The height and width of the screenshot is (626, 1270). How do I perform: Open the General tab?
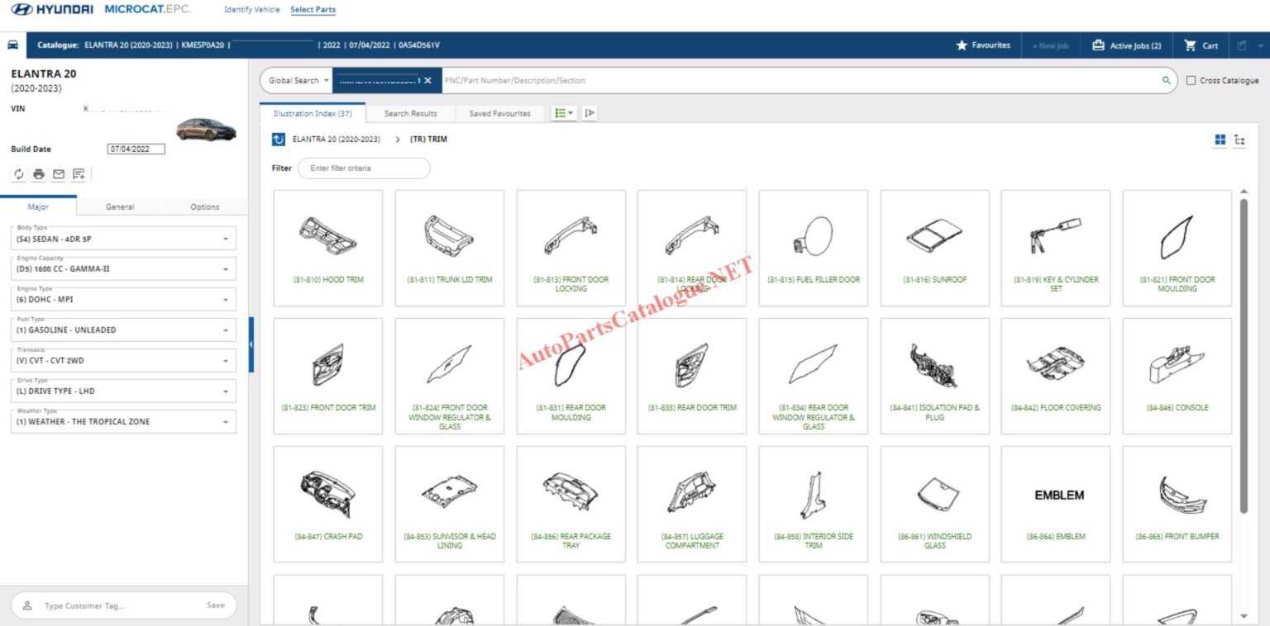[x=120, y=206]
